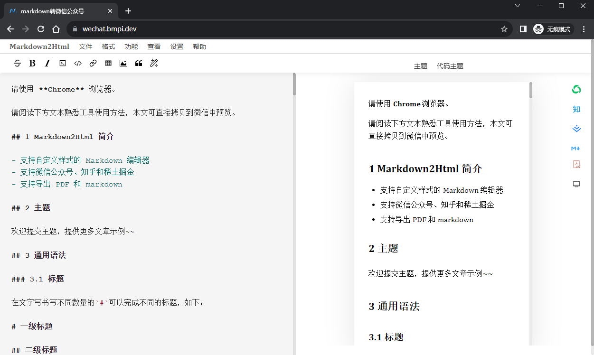Image resolution: width=594 pixels, height=355 pixels.
Task: Click editor line '## 二级标题'
Action: pos(34,350)
